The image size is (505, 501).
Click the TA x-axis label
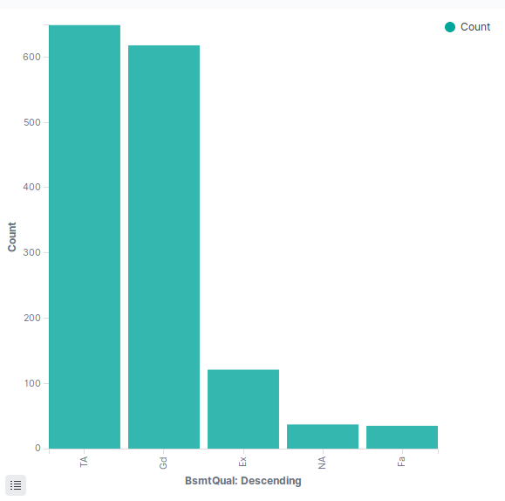[84, 462]
